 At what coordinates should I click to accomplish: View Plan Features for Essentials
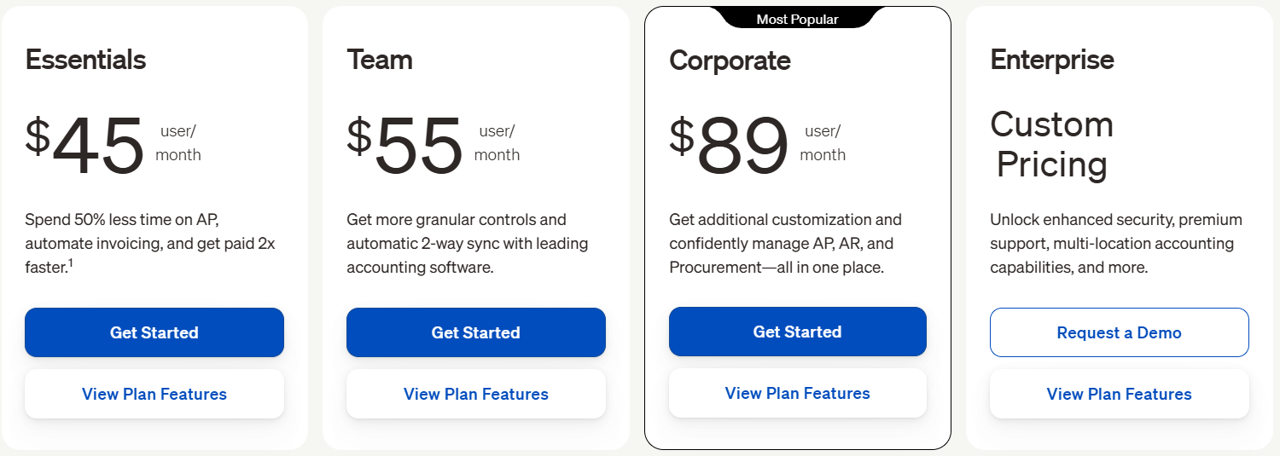point(154,394)
